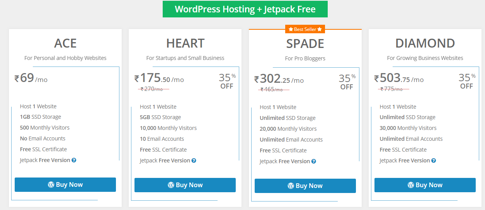This screenshot has height=210, width=485.
Task: Click the DIAMOND plan heading
Action: click(x=425, y=43)
